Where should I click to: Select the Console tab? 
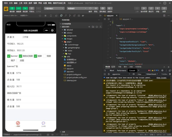[132, 71]
